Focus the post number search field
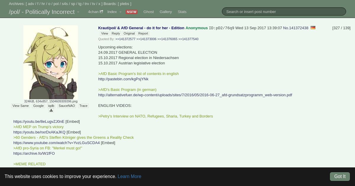The image size is (355, 186). 284,12
